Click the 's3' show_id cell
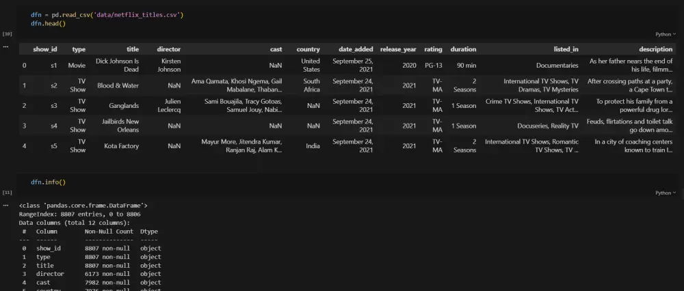Viewport: 684px width, 291px height. pos(53,105)
